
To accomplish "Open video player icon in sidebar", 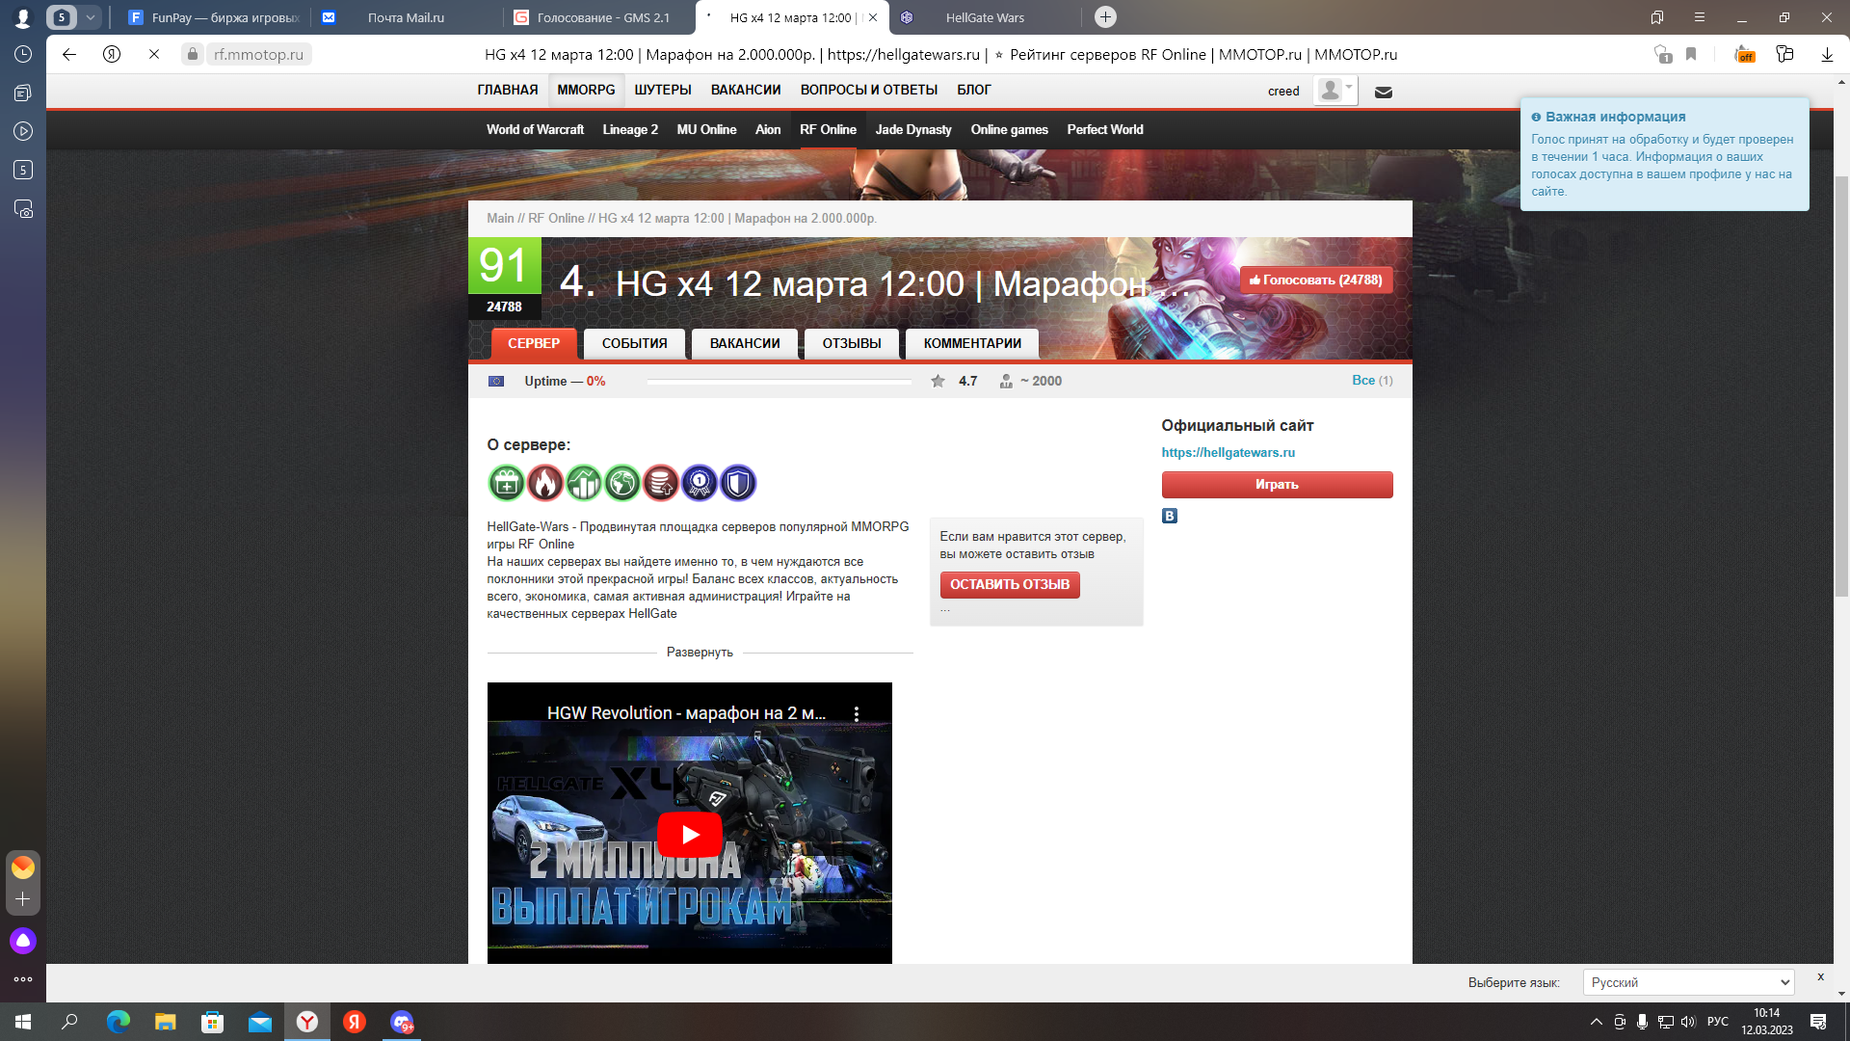I will click(x=23, y=131).
